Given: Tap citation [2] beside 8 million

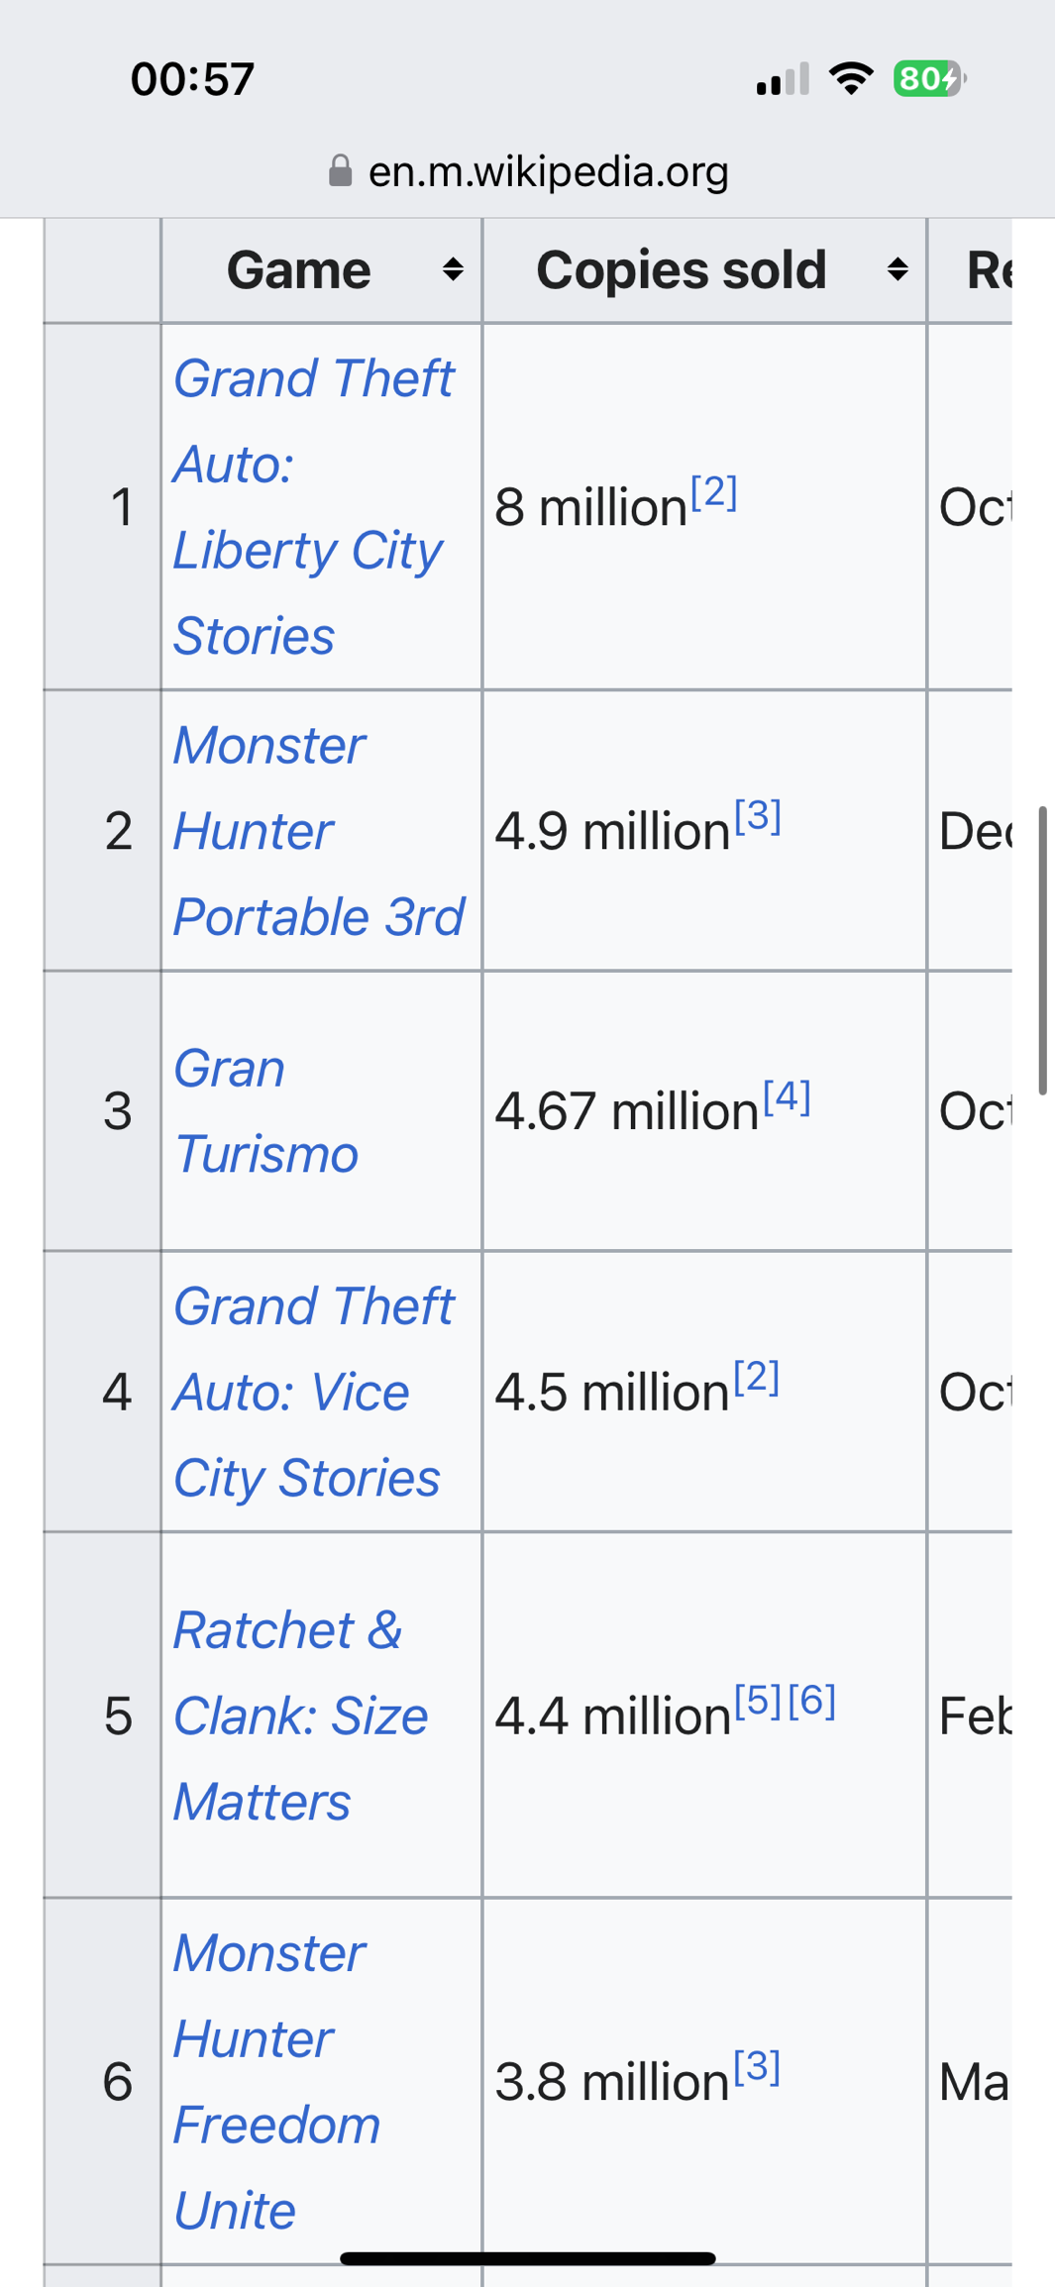Looking at the screenshot, I should (x=714, y=491).
